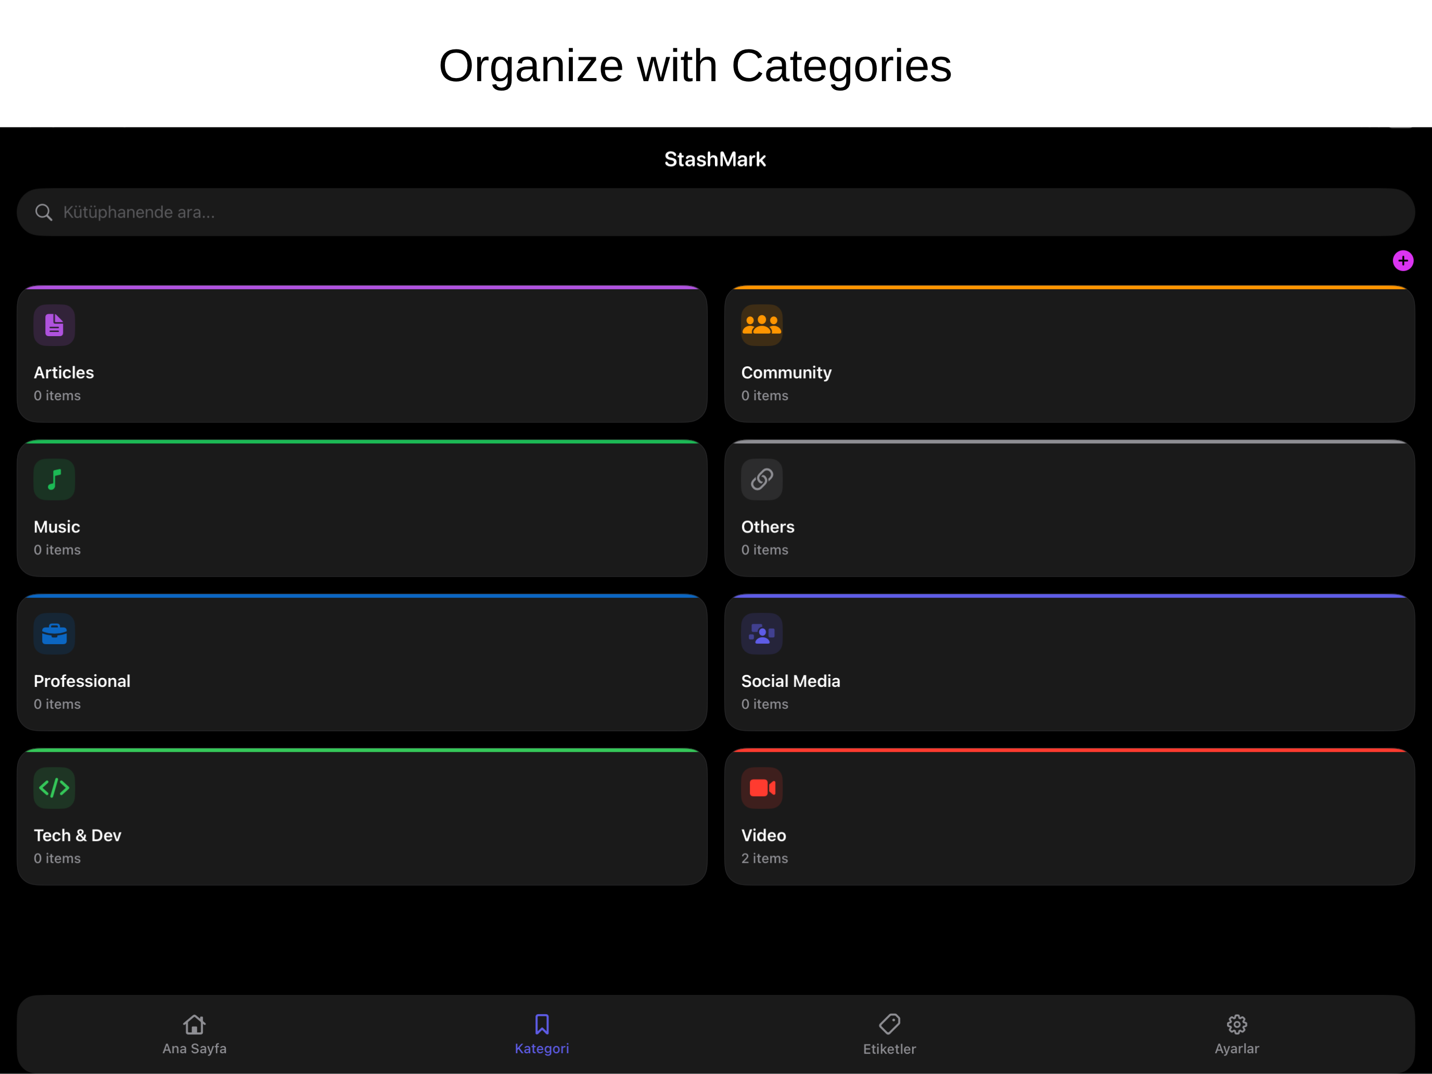This screenshot has height=1074, width=1432.
Task: Go to the Ana Sayfa home tab
Action: pos(194,1034)
